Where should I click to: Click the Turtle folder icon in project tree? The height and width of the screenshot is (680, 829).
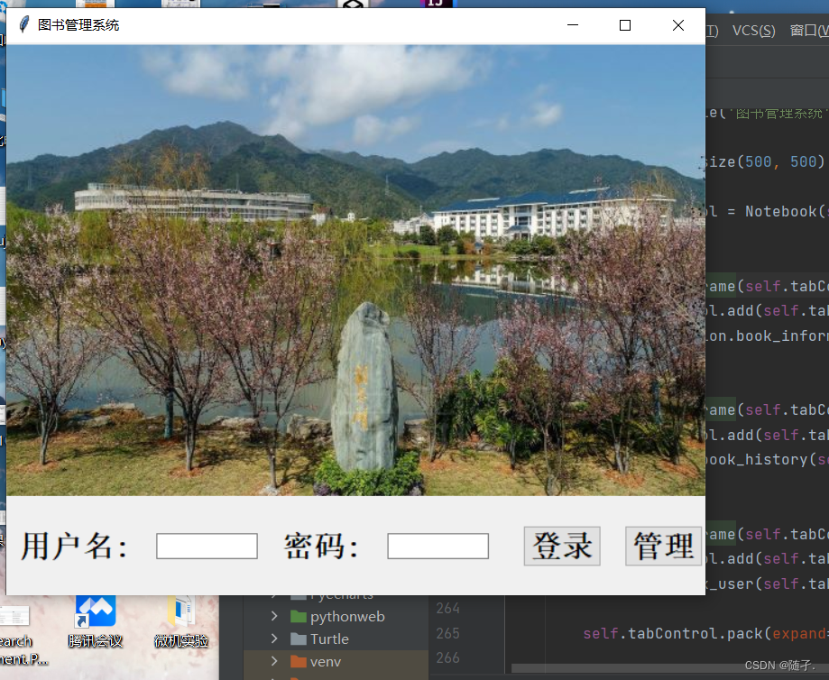coord(299,638)
